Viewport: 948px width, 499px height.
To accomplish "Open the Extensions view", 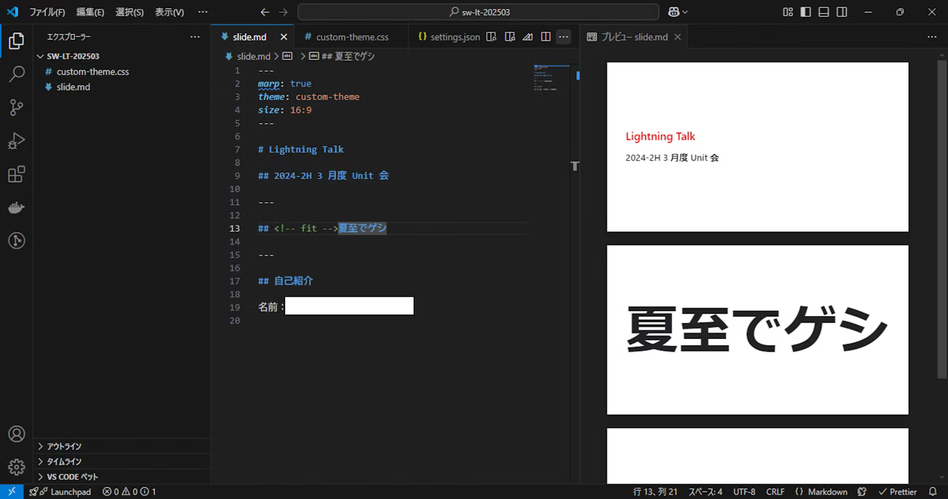I will click(16, 174).
